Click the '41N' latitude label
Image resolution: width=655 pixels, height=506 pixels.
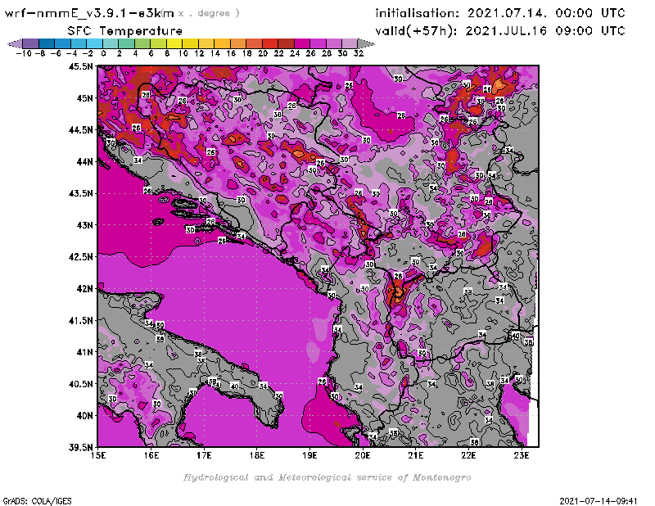pyautogui.click(x=84, y=352)
